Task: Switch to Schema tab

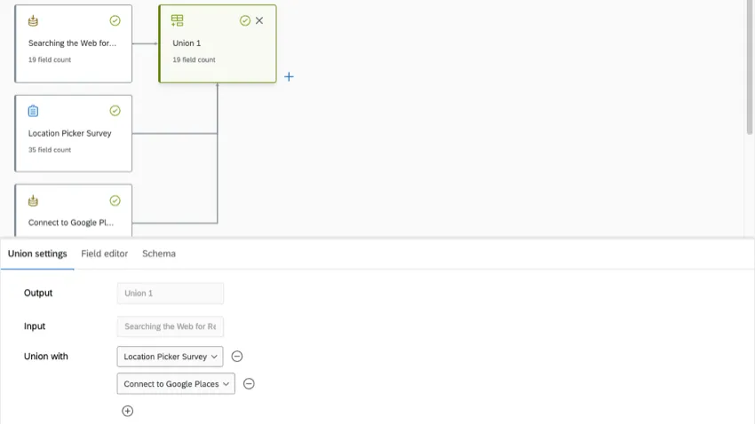Action: [159, 254]
